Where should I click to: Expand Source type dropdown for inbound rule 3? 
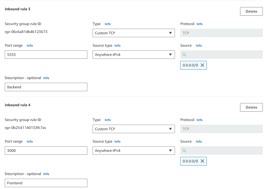(x=133, y=55)
